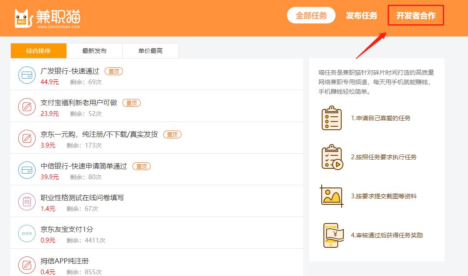Click the 0.9元 price
The width and height of the screenshot is (468, 276).
point(48,240)
